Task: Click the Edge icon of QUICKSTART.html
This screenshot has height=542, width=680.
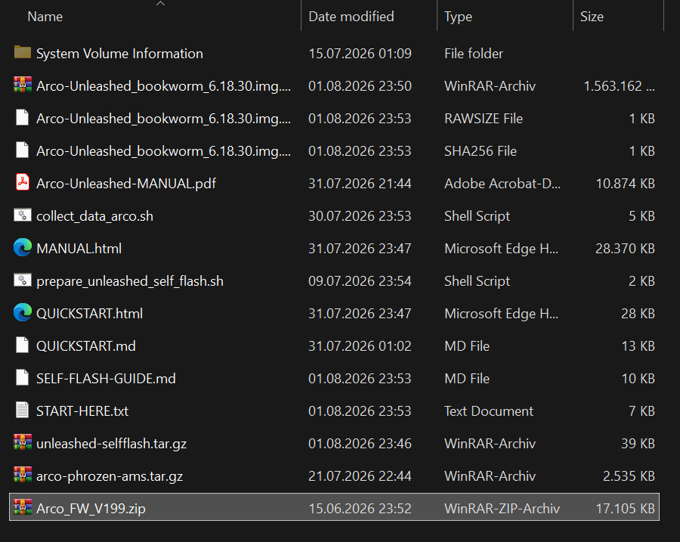Action: point(23,312)
